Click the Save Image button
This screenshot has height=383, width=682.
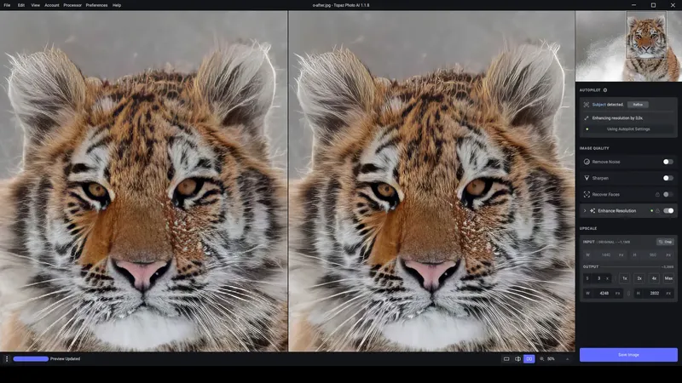point(628,355)
